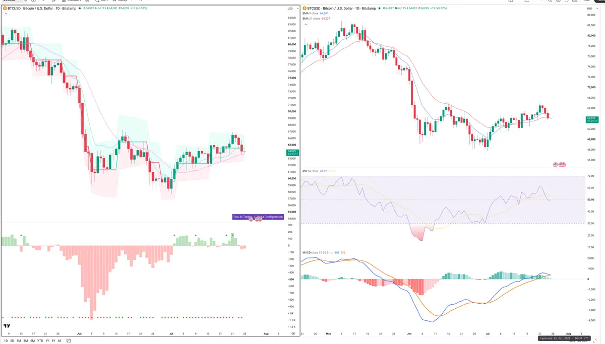Click the -4,000 value on the MACD scale

point(591,320)
